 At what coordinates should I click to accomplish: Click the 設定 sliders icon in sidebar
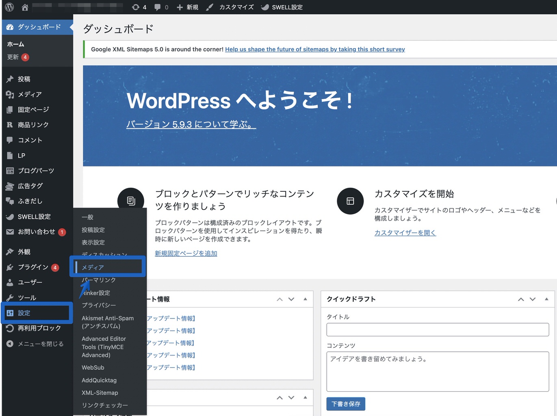click(10, 313)
